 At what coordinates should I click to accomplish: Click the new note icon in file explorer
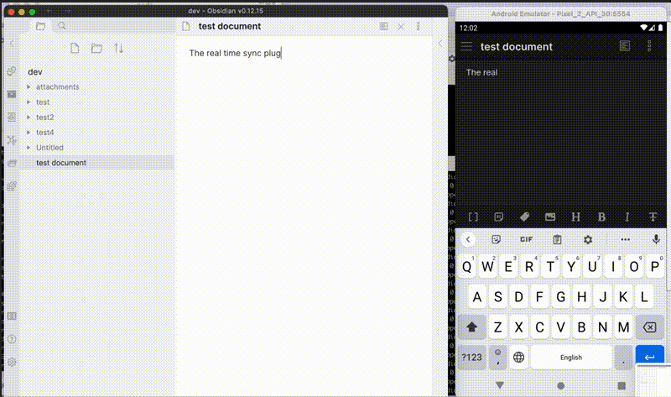(x=75, y=49)
